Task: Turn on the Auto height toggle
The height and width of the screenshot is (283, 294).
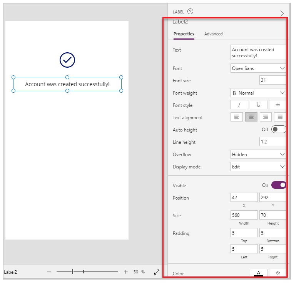Action: 279,129
